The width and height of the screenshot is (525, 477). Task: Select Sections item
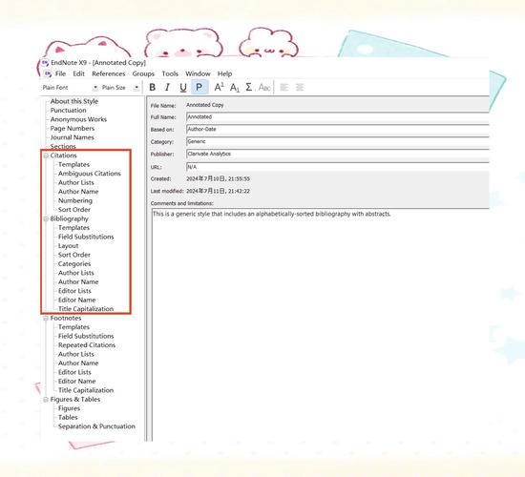(x=63, y=146)
